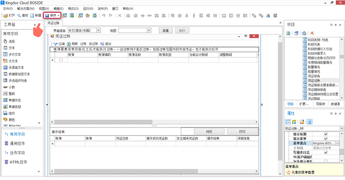Select the 组织 field in toolbox
The height and width of the screenshot is (180, 345).
coord(9,113)
